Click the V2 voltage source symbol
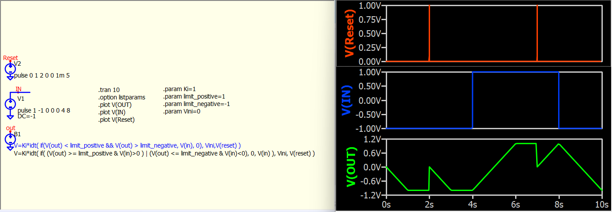Screen dimensions: 612x212 pyautogui.click(x=10, y=69)
